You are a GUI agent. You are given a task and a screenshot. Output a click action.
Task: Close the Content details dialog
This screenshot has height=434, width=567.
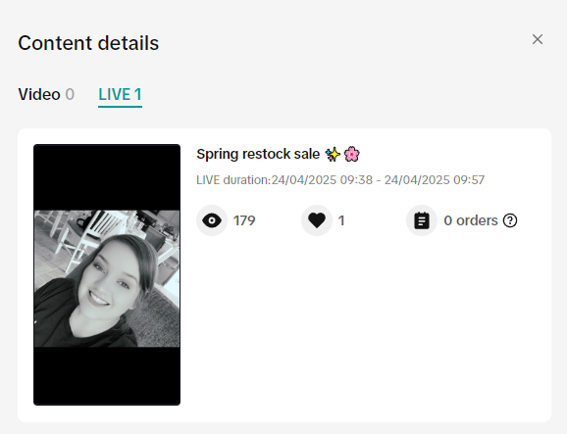(538, 39)
